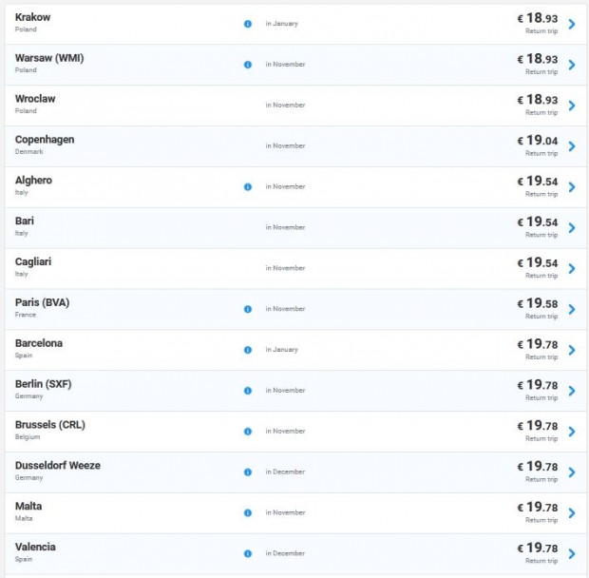Click the info icon for Krakow
Screen dimensions: 589x578
point(248,24)
